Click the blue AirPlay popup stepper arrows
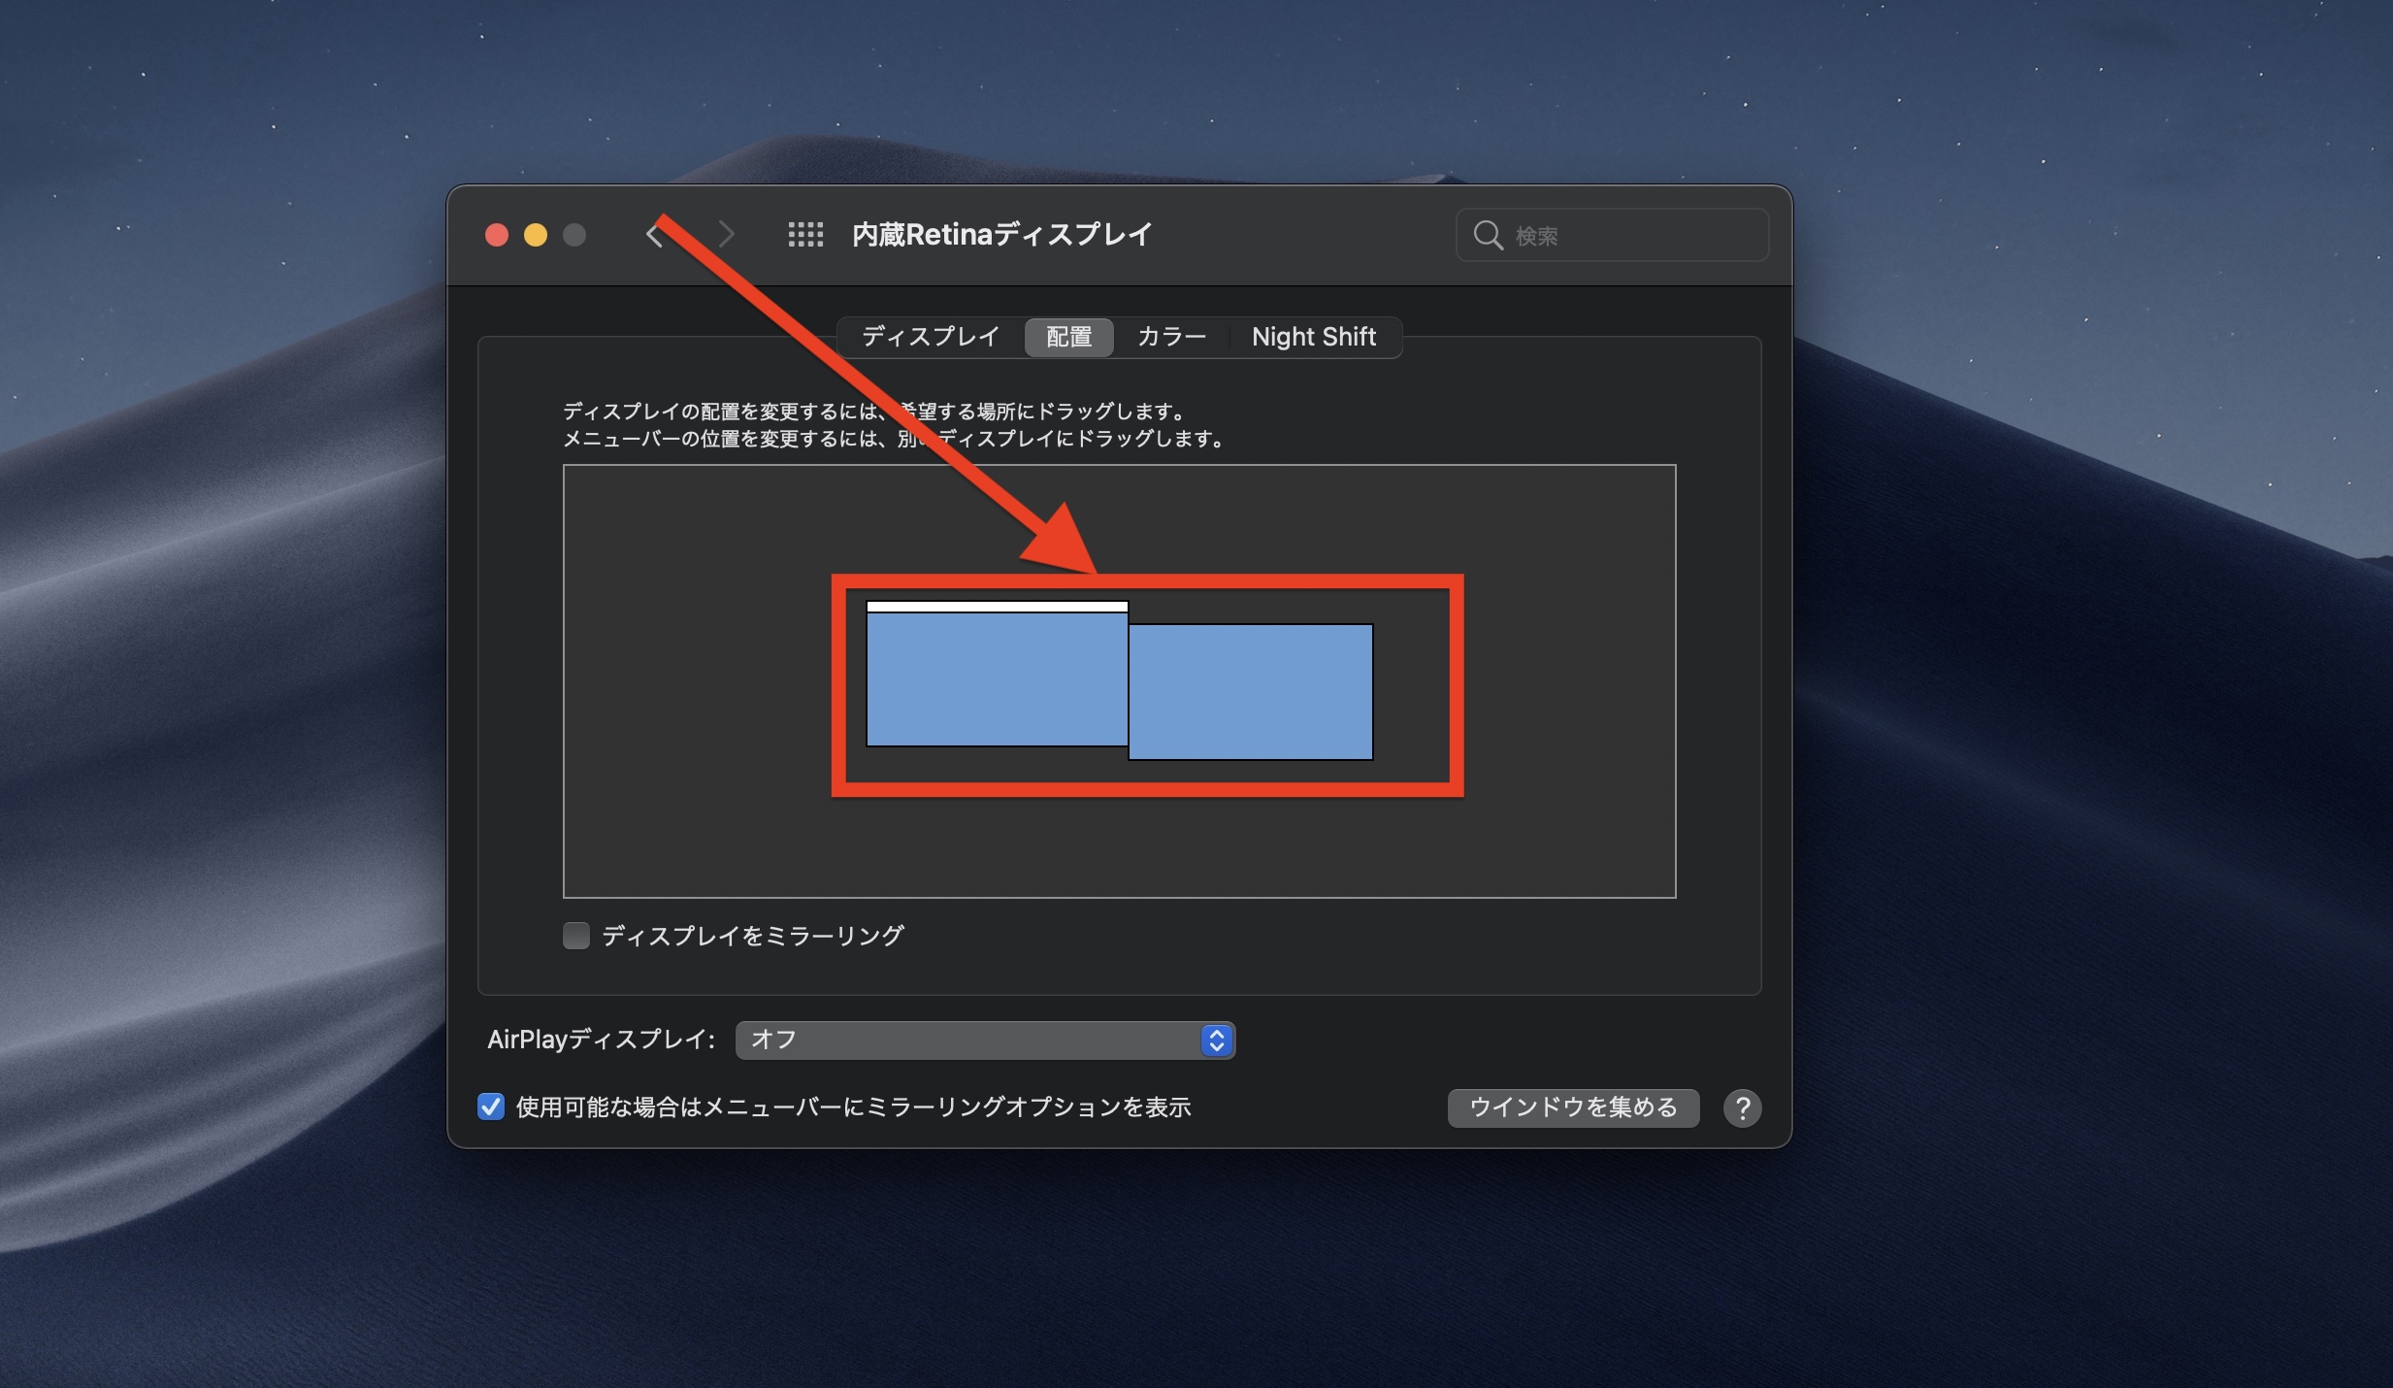The width and height of the screenshot is (2393, 1388). tap(1216, 1040)
